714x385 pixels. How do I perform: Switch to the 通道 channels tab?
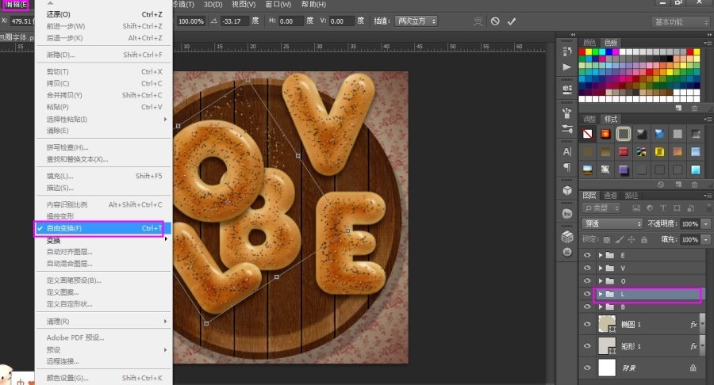[x=610, y=196]
